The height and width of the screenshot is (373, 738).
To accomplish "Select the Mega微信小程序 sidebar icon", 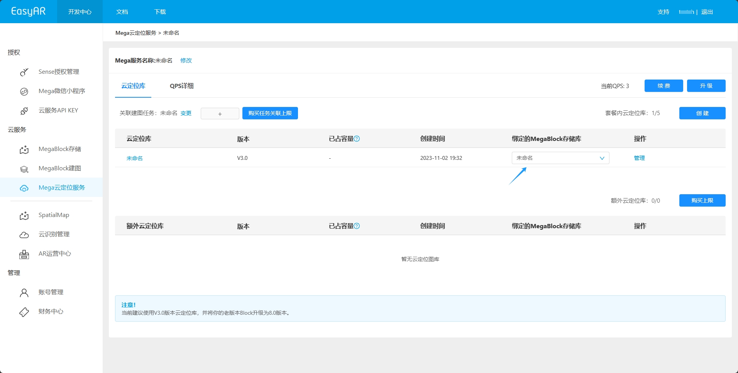I will pyautogui.click(x=24, y=92).
